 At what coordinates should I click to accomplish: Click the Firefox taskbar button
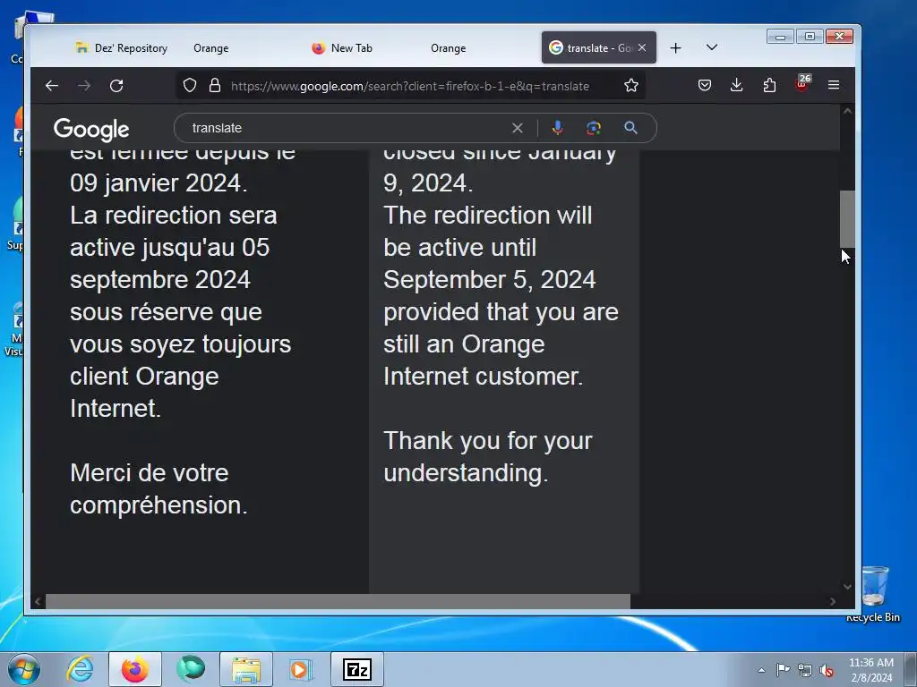point(135,669)
